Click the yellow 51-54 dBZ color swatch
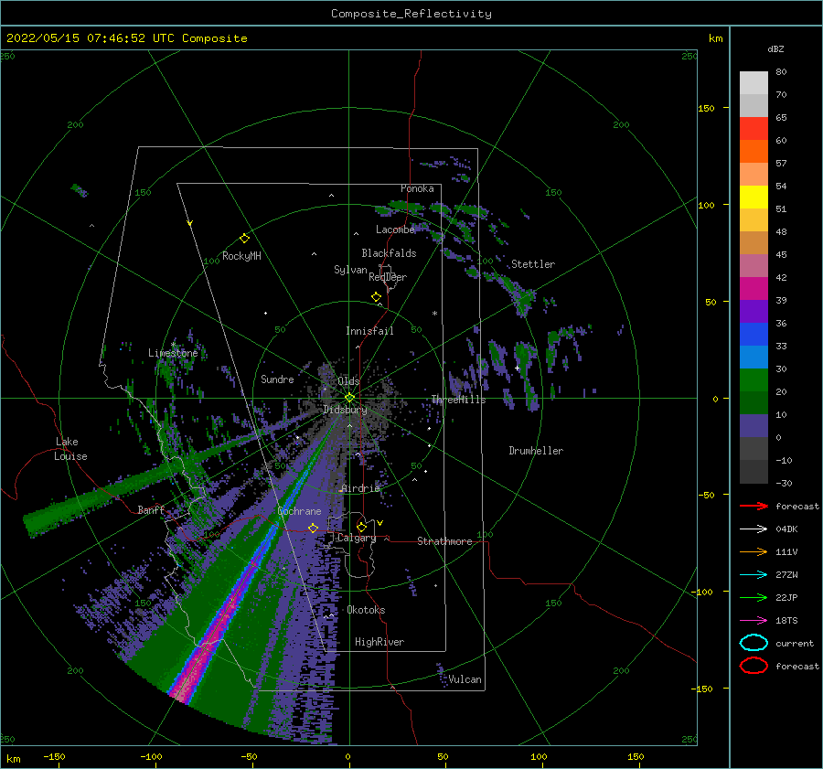This screenshot has height=769, width=823. (x=754, y=197)
